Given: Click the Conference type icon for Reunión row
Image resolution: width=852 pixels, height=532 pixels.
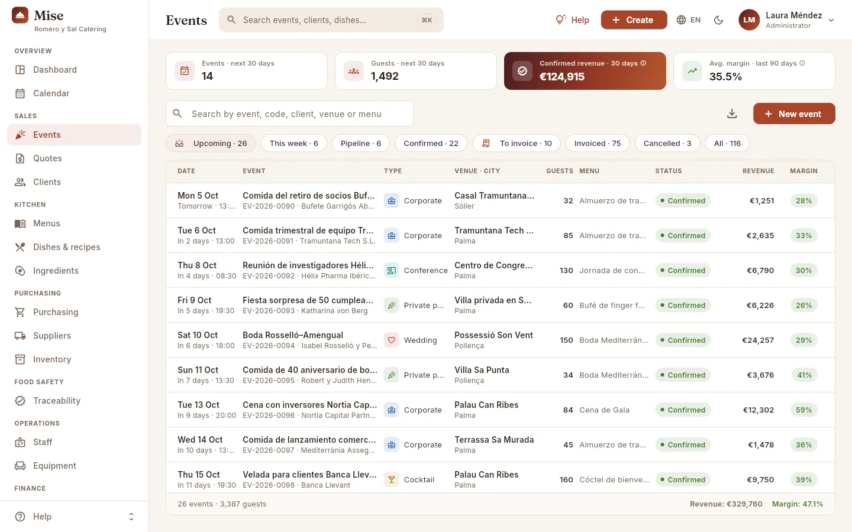Looking at the screenshot, I should pos(391,270).
